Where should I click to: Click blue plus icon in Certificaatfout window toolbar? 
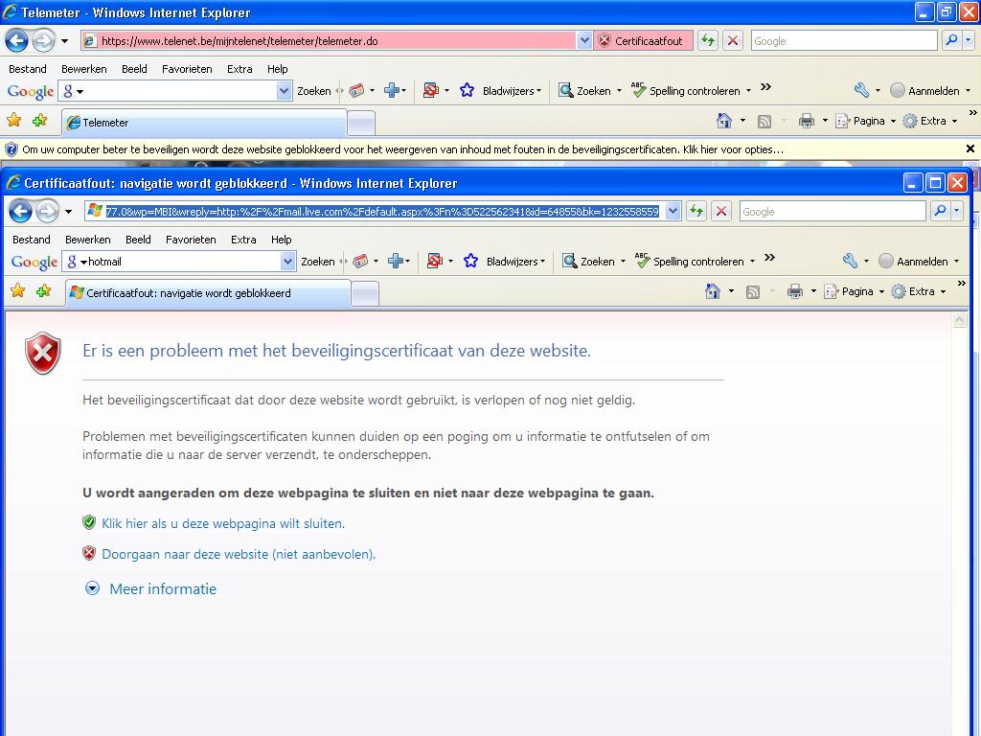(396, 262)
